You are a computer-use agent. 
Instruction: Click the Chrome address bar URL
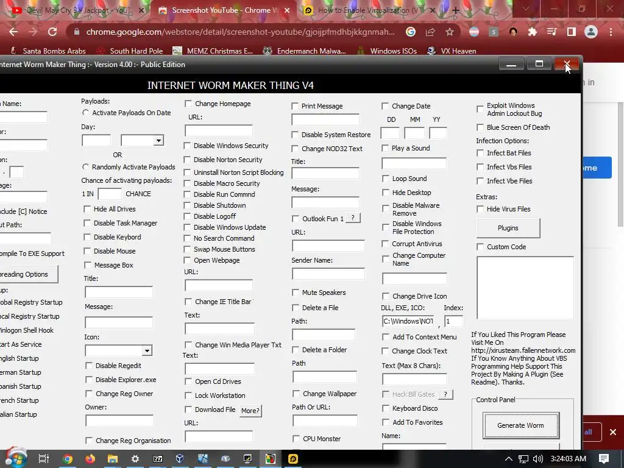tap(240, 32)
